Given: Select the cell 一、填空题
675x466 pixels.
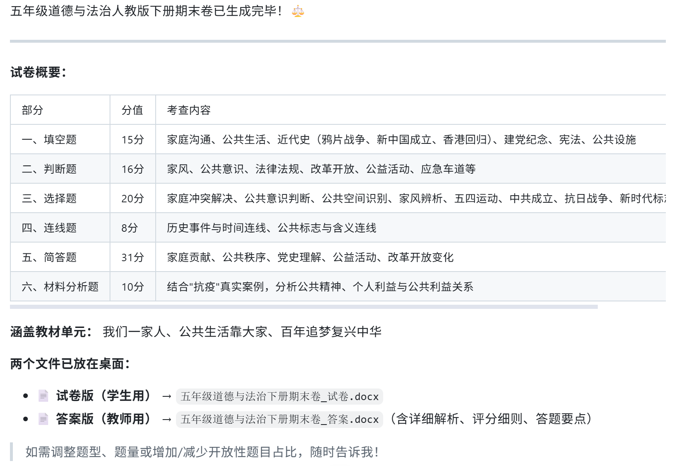Looking at the screenshot, I should pyautogui.click(x=60, y=139).
